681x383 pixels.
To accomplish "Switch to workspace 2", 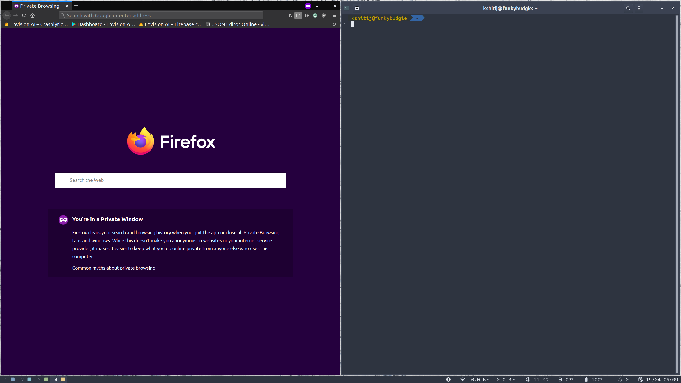I will (26, 380).
